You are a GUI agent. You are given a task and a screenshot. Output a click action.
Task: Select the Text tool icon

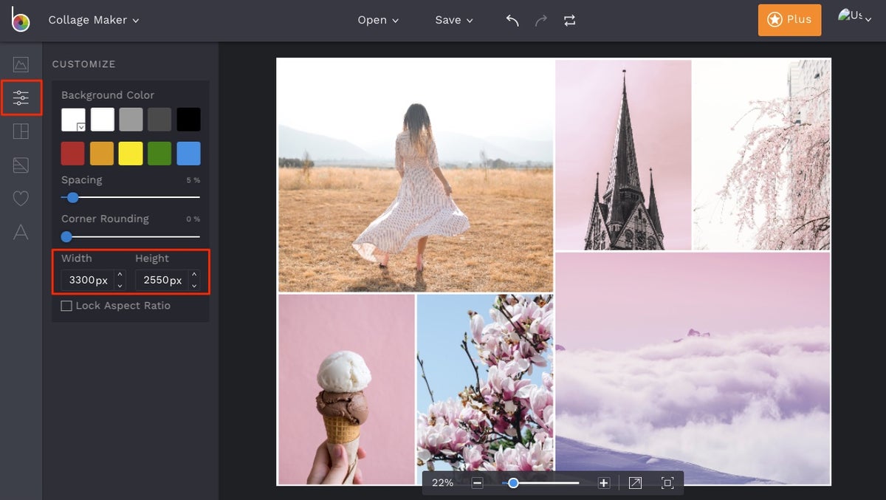pyautogui.click(x=21, y=232)
